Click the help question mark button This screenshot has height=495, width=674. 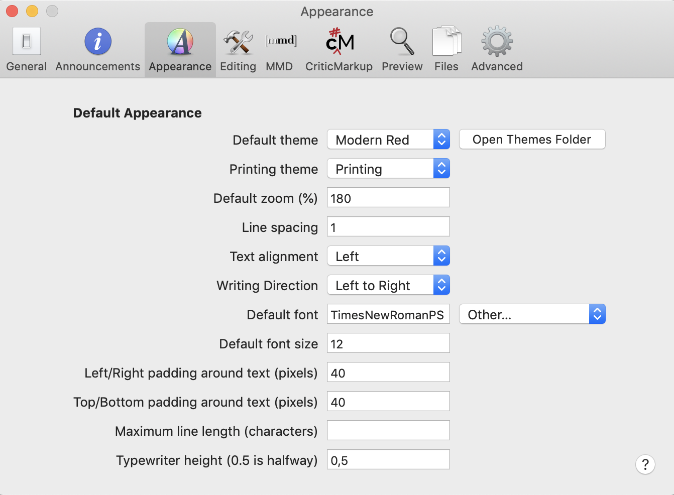point(645,464)
